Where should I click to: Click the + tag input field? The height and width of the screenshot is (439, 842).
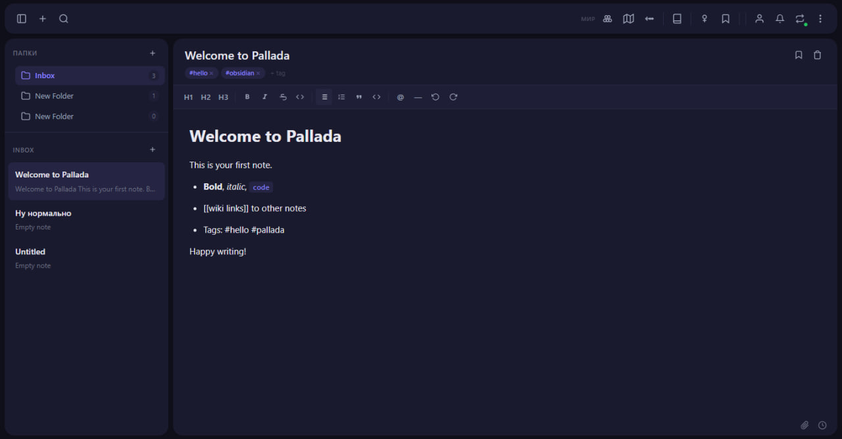click(278, 74)
